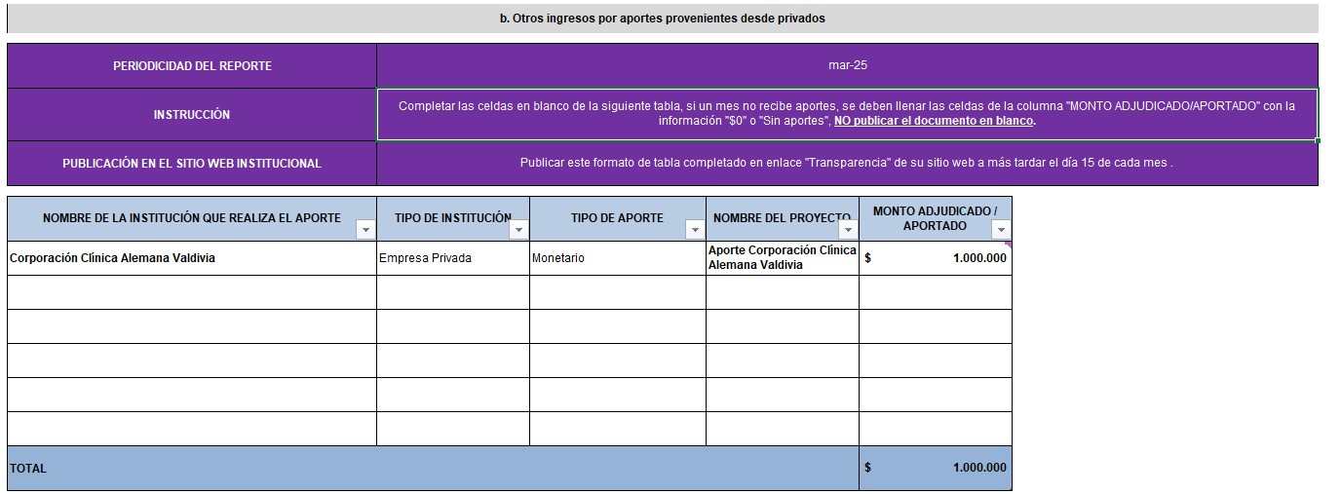The width and height of the screenshot is (1341, 494).
Task: Select the 'mar-25' period cell
Action: pyautogui.click(x=847, y=66)
